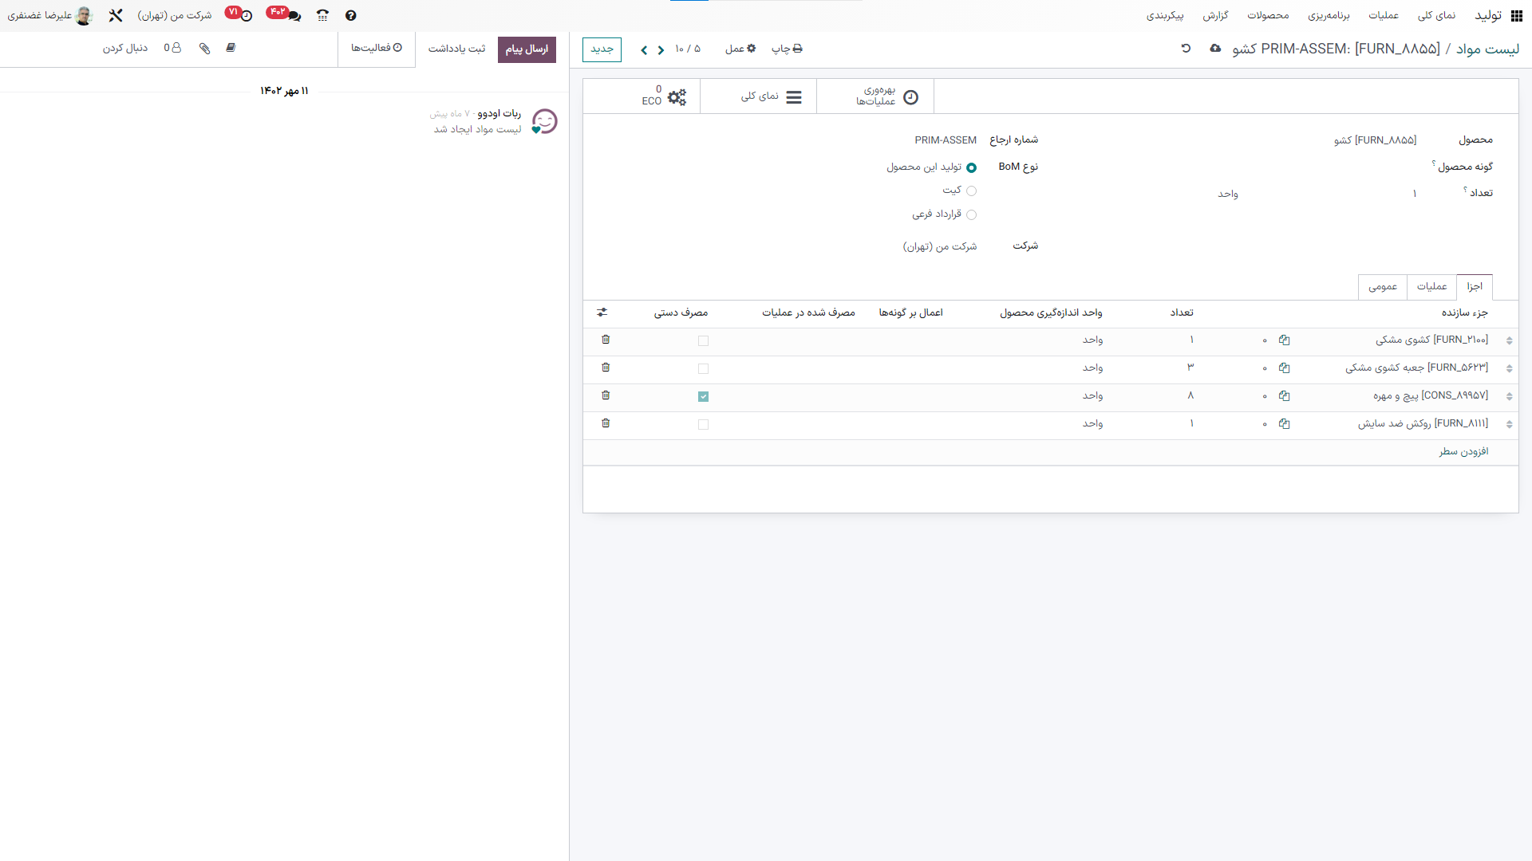
Task: Uncheck manual consumption for پیچ و مهره
Action: coord(703,396)
